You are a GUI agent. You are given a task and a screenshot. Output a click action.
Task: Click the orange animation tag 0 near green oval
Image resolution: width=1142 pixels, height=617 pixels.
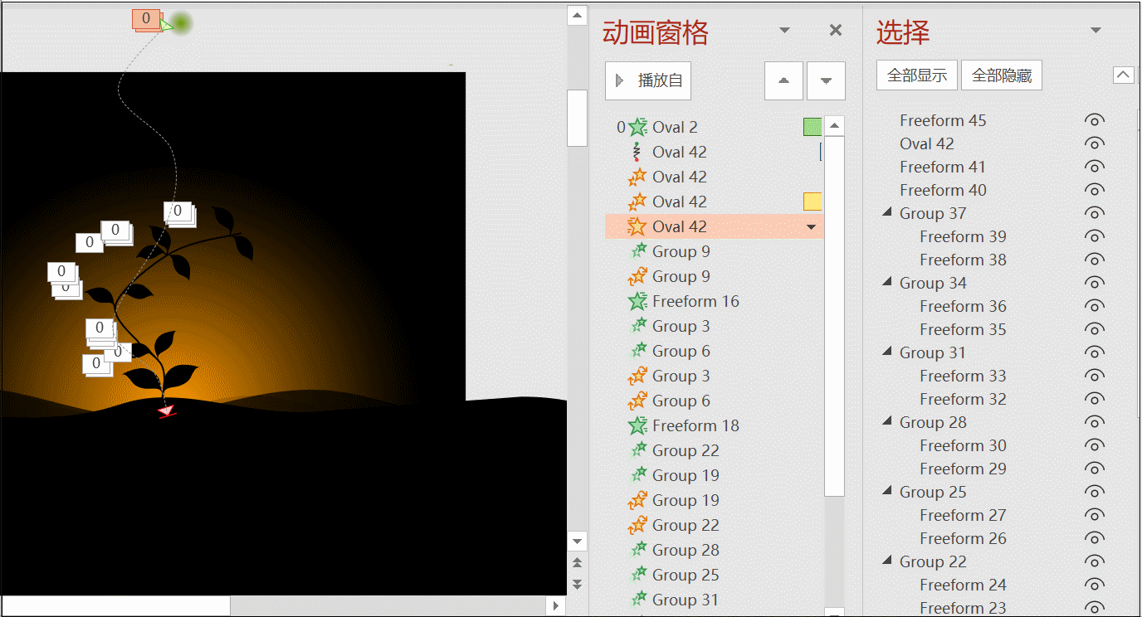(x=146, y=18)
